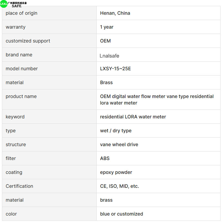Select the 'OEM' customized support value
The width and height of the screenshot is (222, 222).
(105, 41)
